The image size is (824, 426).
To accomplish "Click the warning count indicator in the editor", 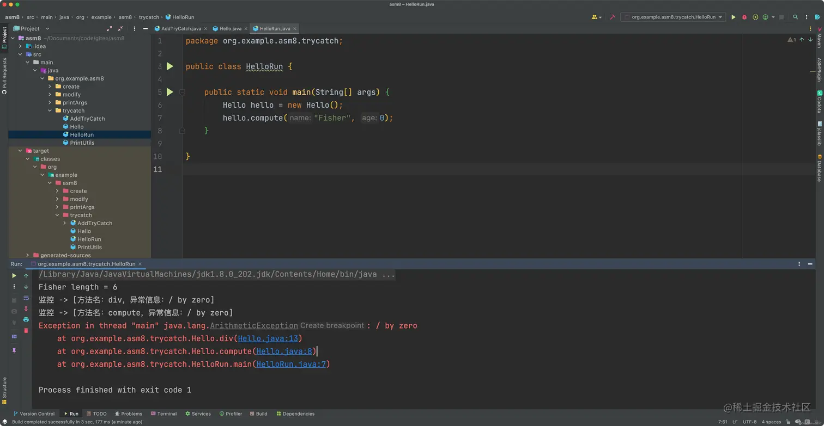I will [x=792, y=40].
